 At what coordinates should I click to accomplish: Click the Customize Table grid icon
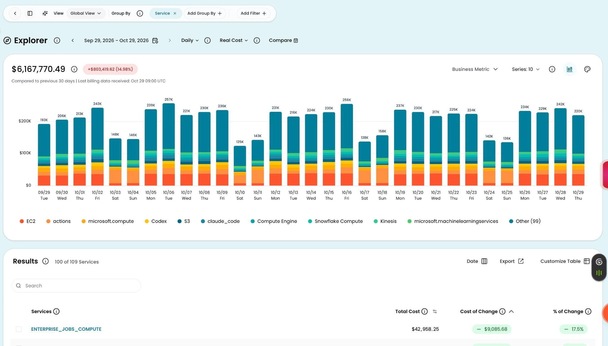tap(587, 261)
